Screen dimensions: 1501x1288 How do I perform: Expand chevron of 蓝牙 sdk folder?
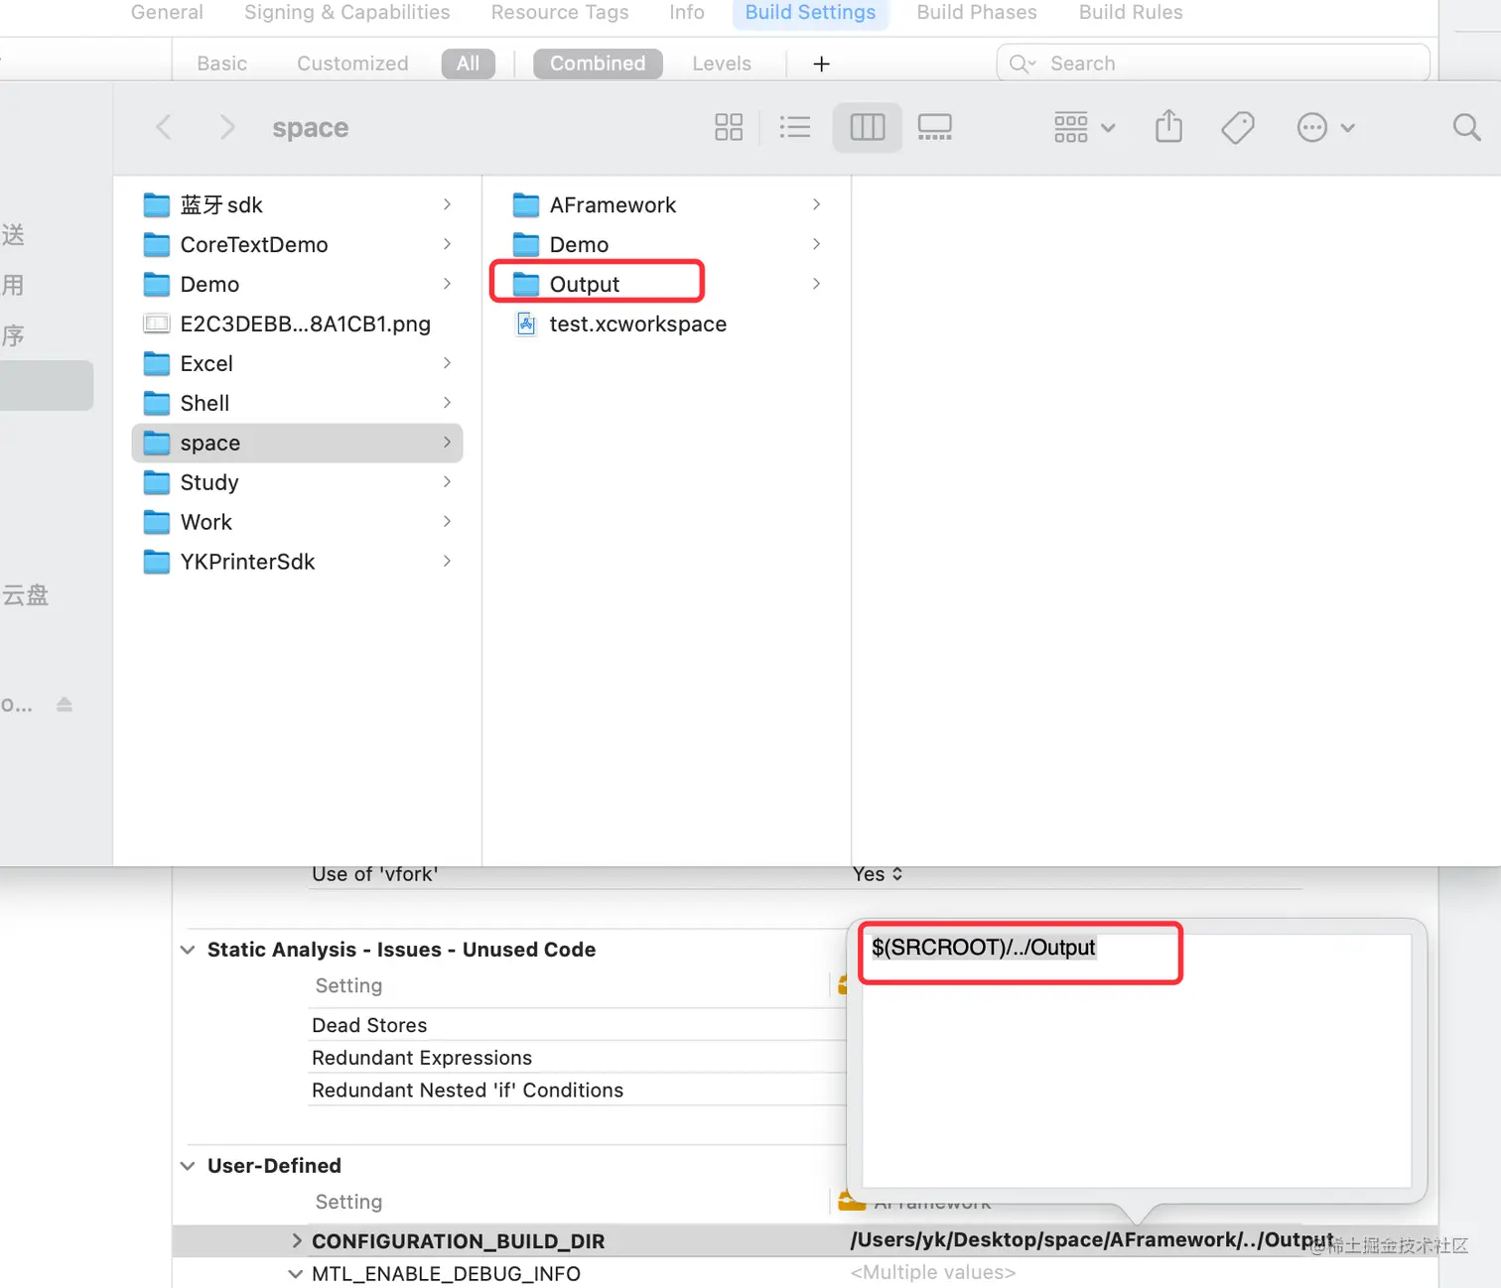(x=447, y=204)
